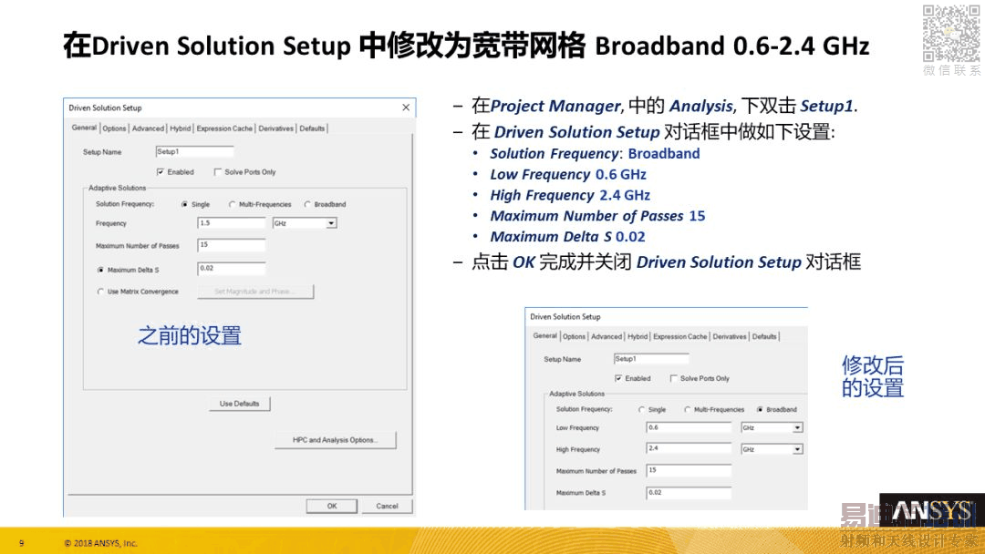Open Hybrid tab in left dialog

tap(181, 128)
